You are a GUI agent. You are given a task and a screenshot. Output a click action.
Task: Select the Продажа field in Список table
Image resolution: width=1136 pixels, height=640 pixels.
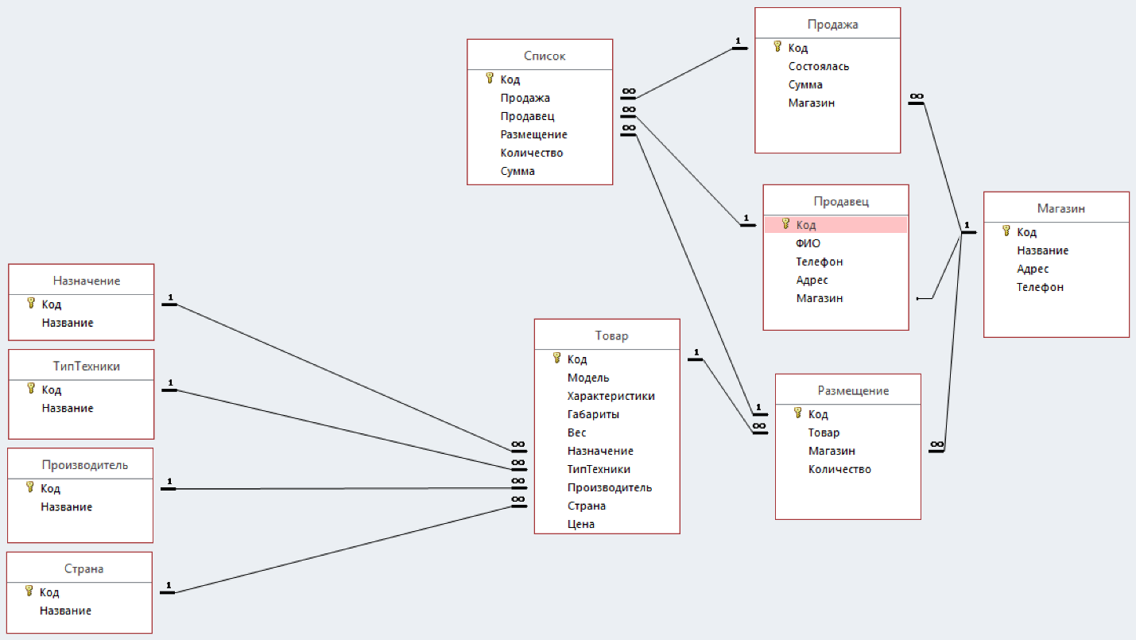tap(540, 98)
